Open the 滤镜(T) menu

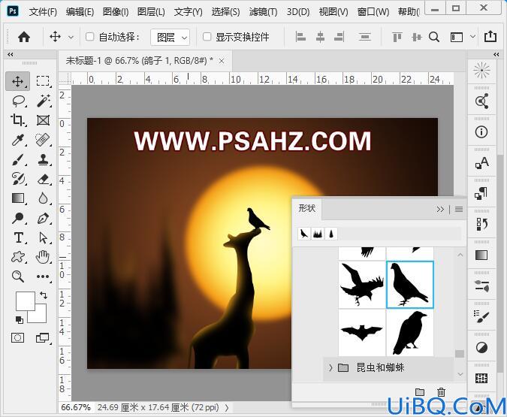(263, 12)
